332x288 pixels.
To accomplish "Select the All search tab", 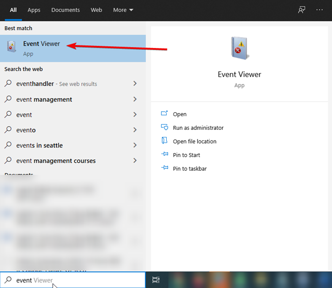I will (13, 10).
